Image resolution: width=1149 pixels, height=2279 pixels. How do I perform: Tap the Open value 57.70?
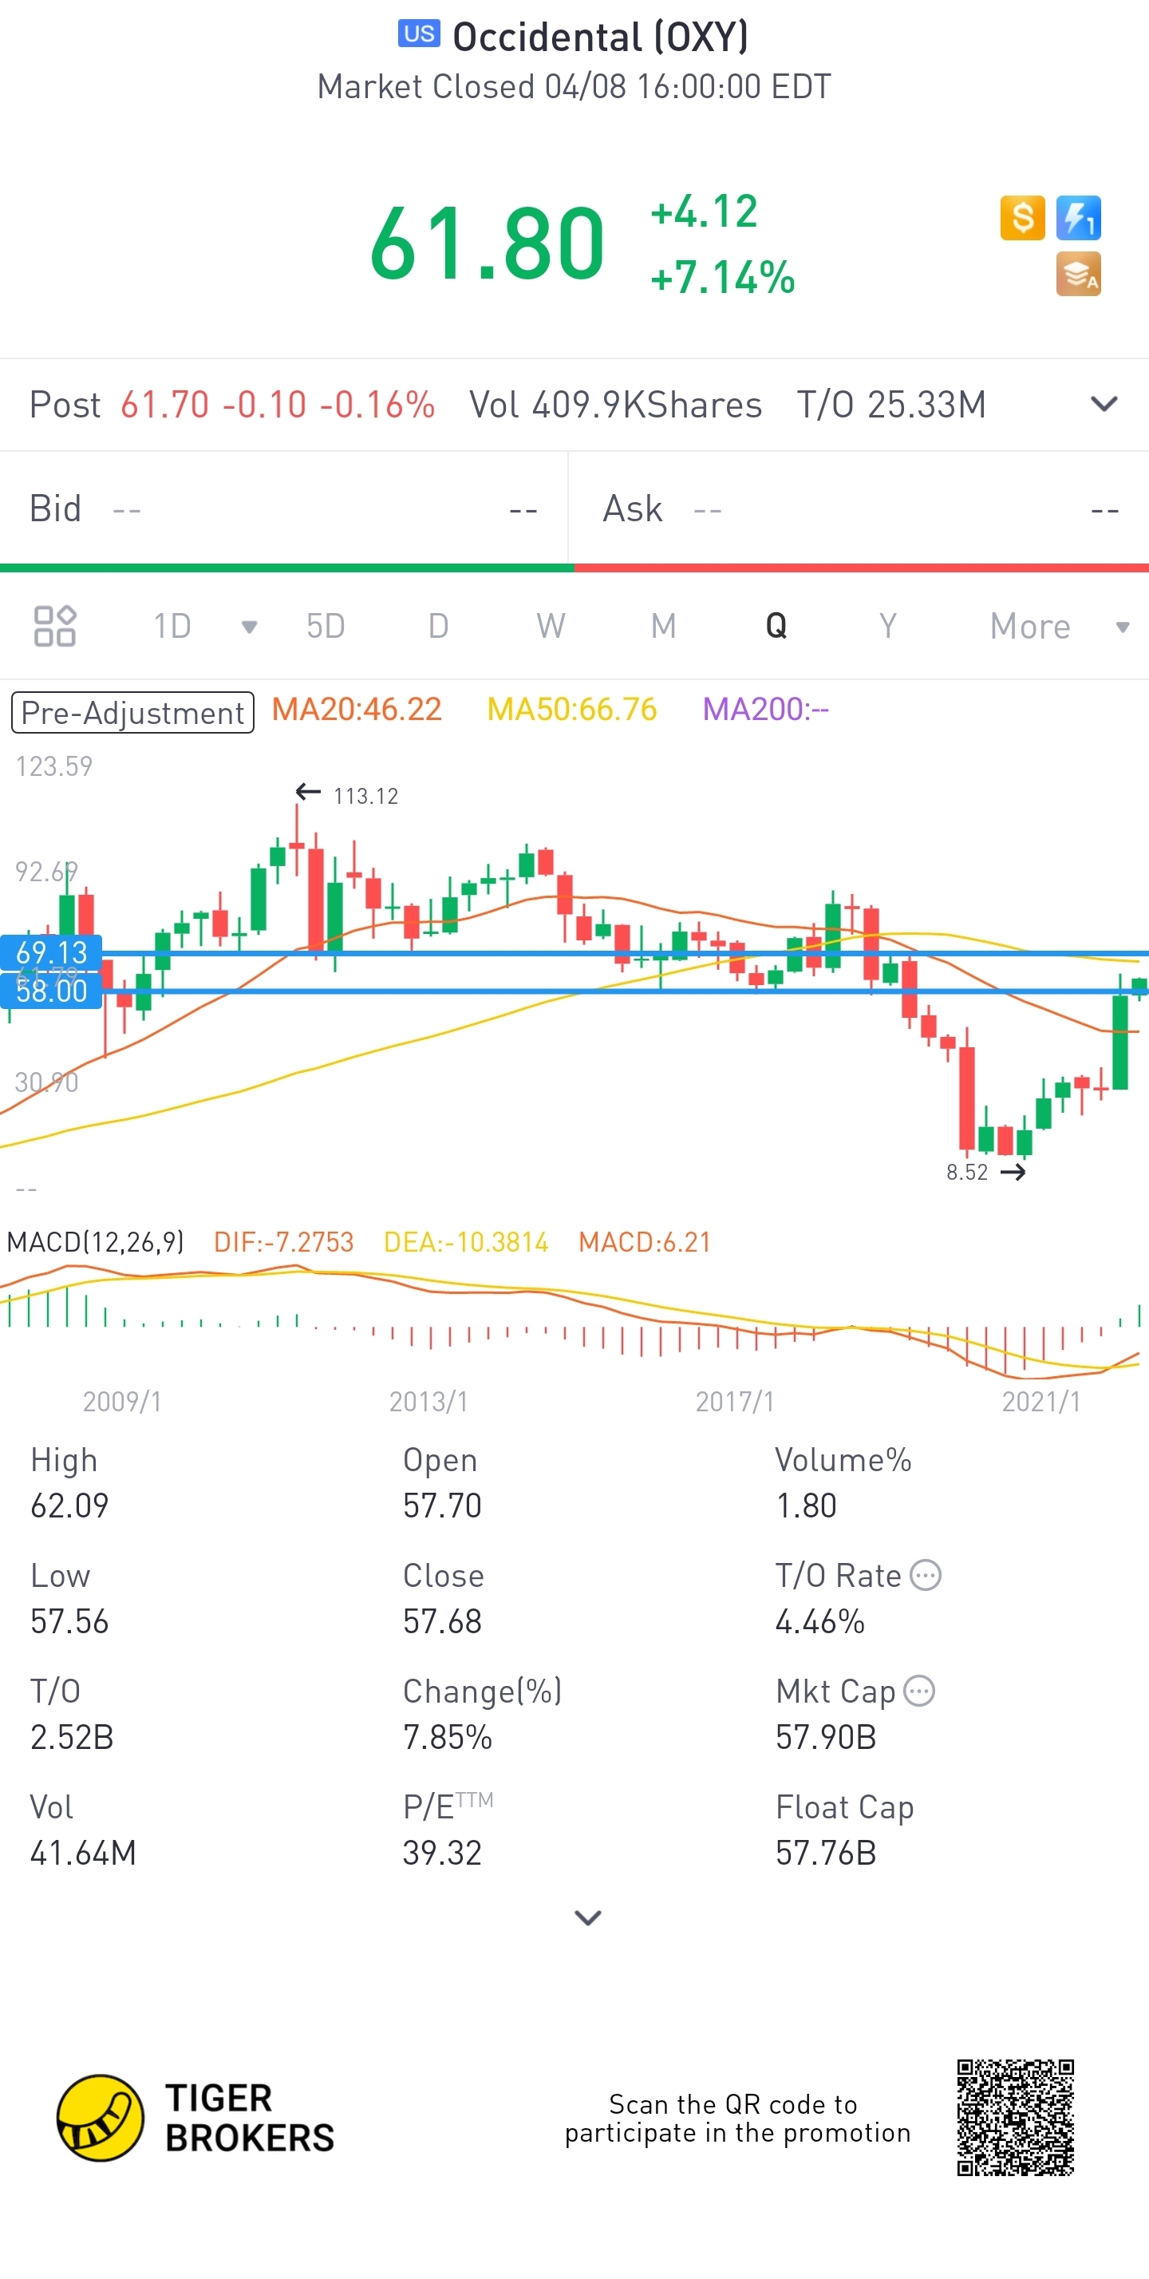[442, 1505]
